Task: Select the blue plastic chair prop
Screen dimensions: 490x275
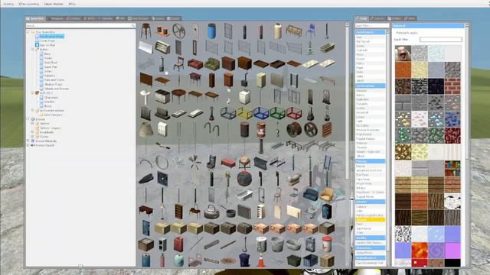Action: [x=310, y=31]
